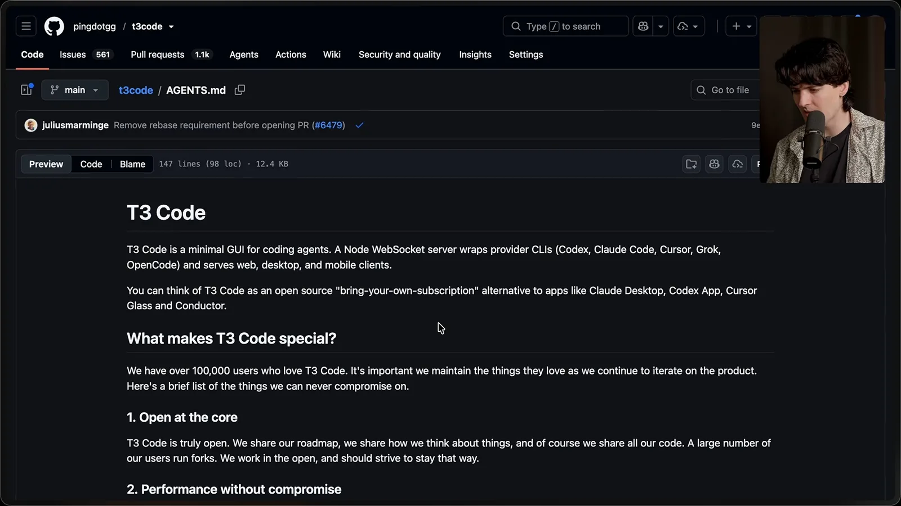This screenshot has height=506, width=901.
Task: Focus the Go to file field
Action: (x=726, y=90)
